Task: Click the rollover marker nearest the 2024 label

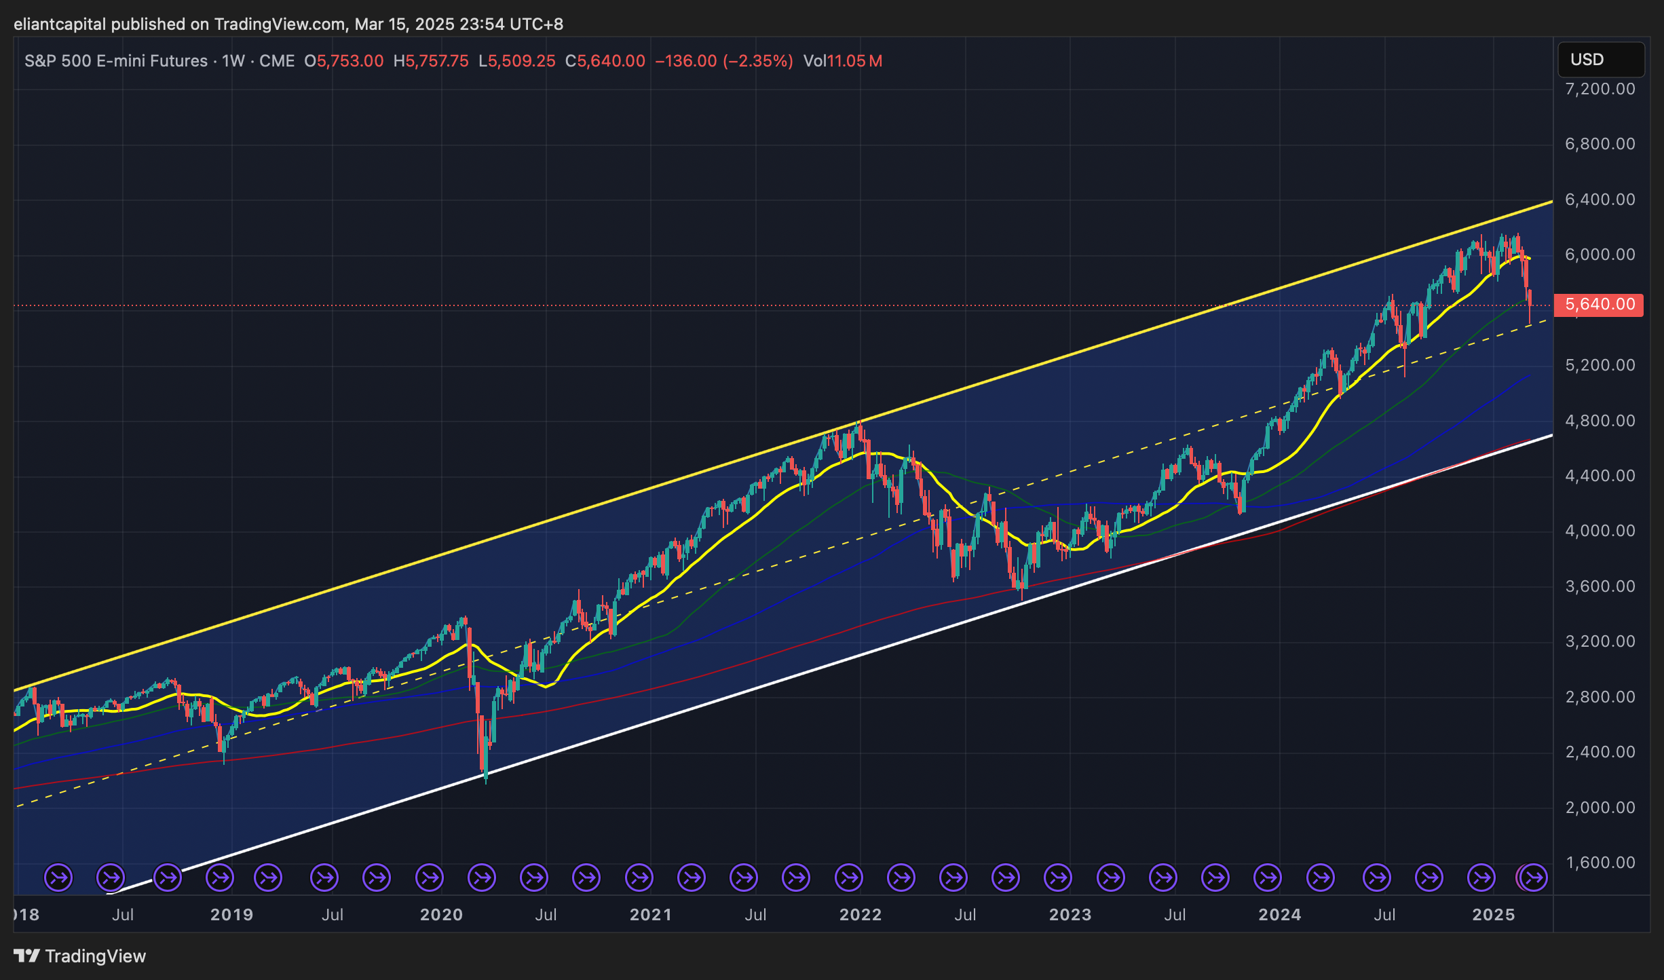Action: [1268, 878]
